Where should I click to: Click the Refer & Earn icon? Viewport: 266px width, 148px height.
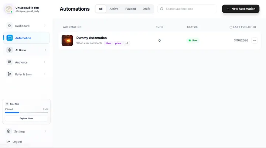point(10,74)
